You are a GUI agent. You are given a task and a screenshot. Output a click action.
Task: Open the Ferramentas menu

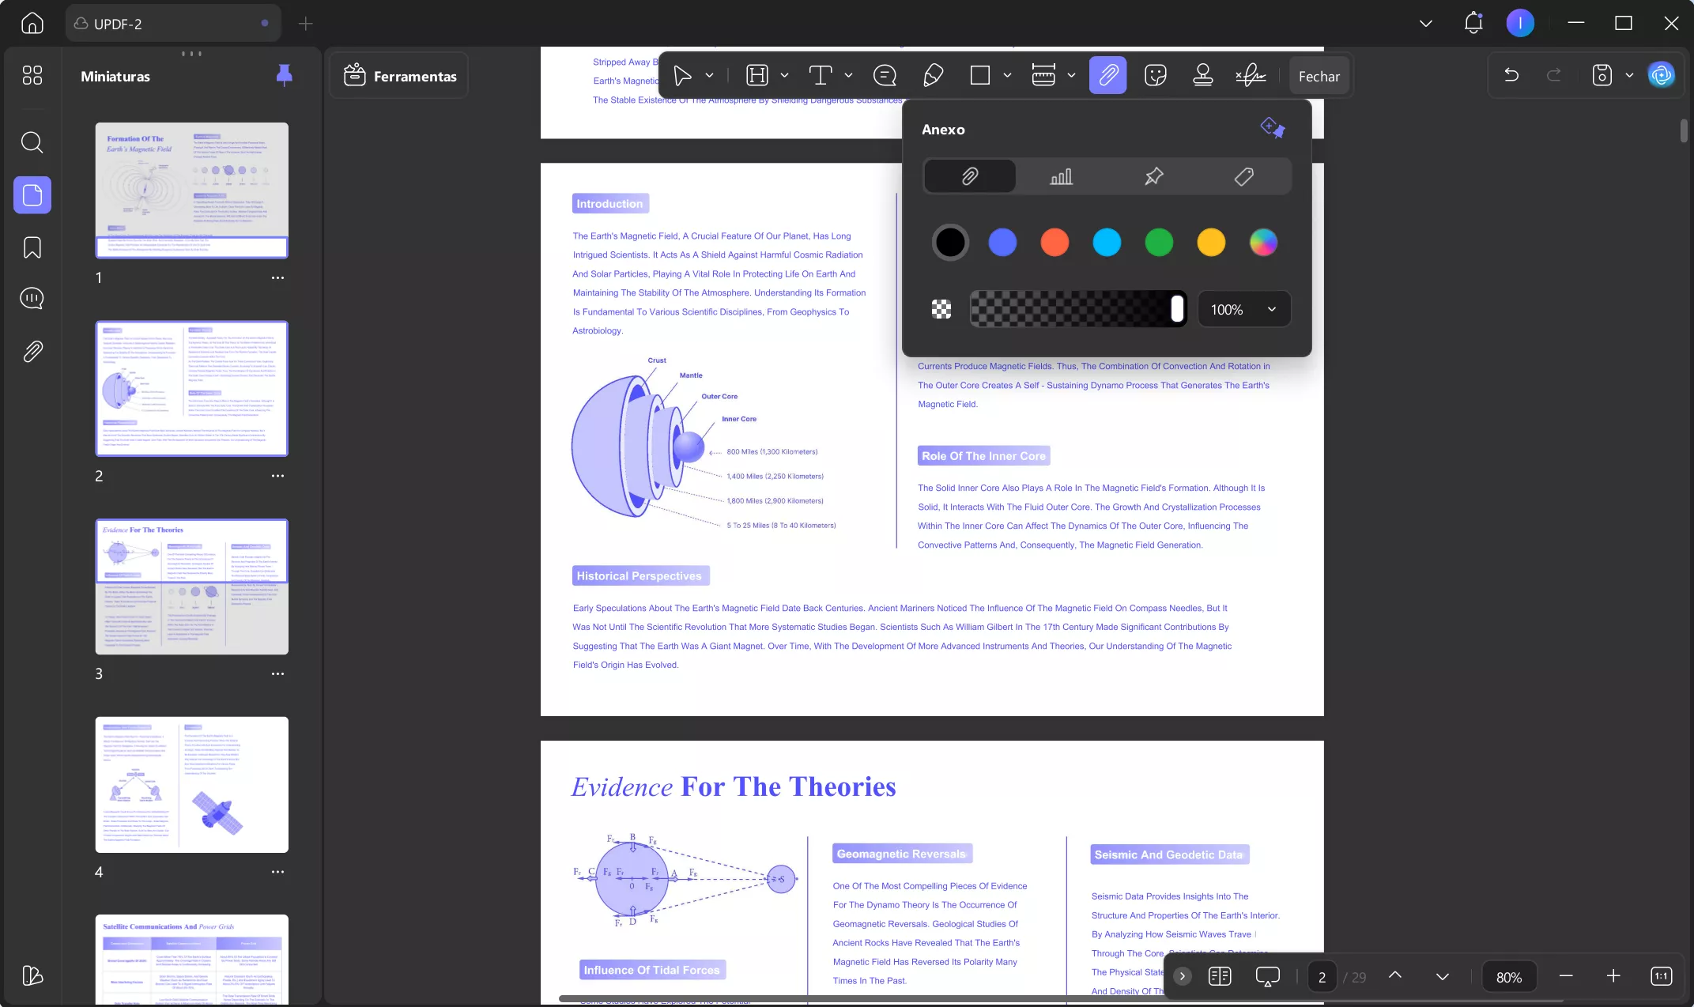point(400,76)
